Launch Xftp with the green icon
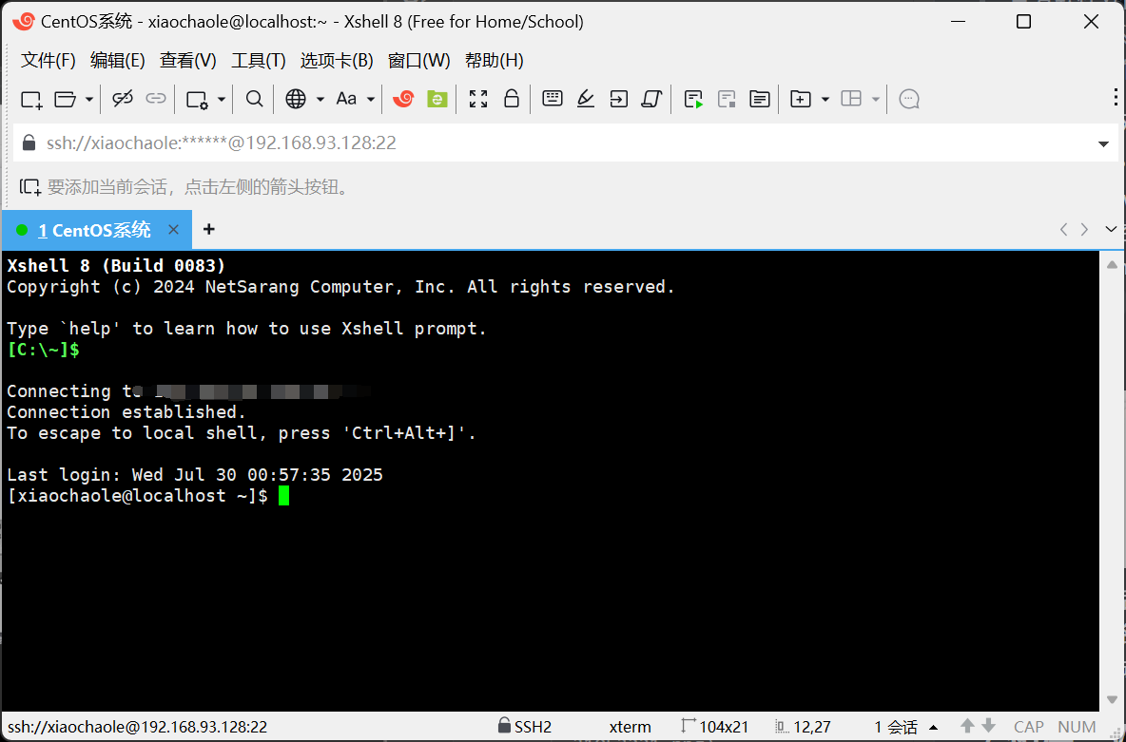This screenshot has width=1126, height=742. tap(437, 99)
